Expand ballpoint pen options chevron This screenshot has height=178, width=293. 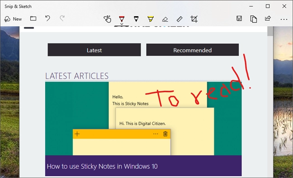122,24
